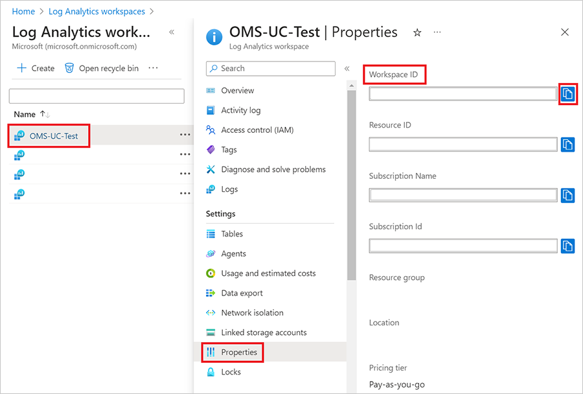Screen dimensions: 583x394
Task: Open more toolbar commands after recycle bin
Action: pyautogui.click(x=153, y=68)
